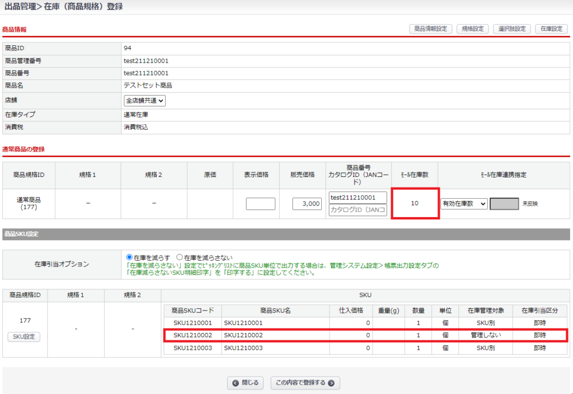Click the SKU設定 button

[x=24, y=337]
